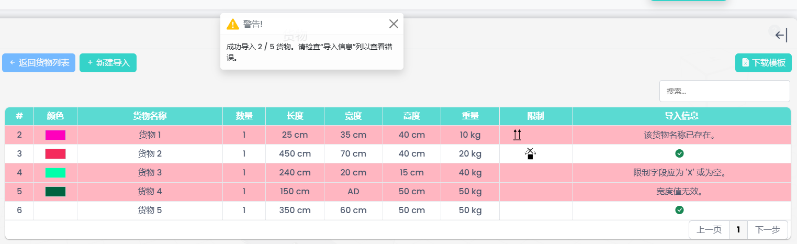The width and height of the screenshot is (797, 244).
Task: Close the warning notification popup
Action: (394, 24)
